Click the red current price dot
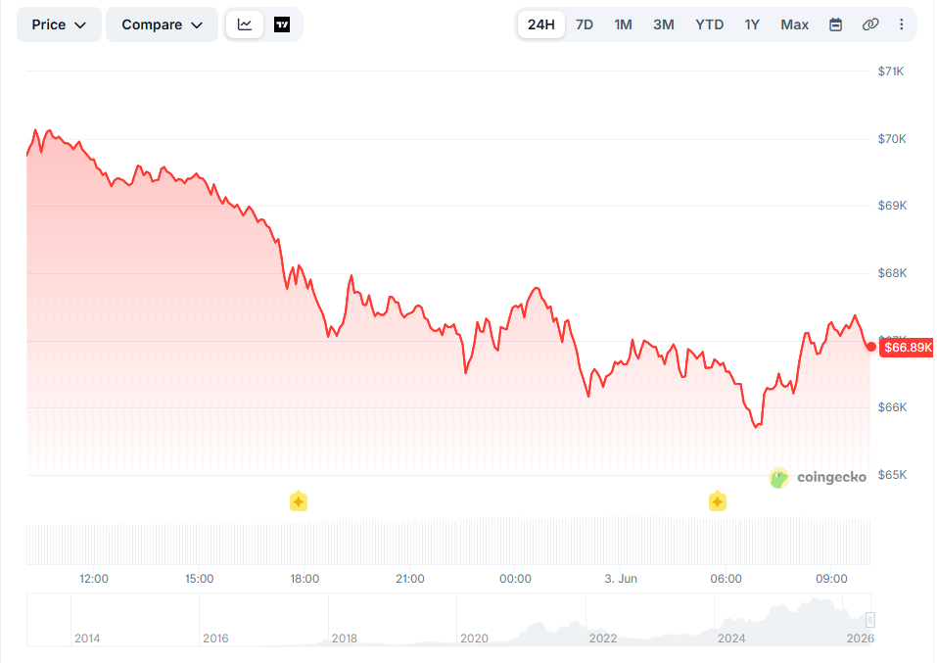 [x=871, y=347]
